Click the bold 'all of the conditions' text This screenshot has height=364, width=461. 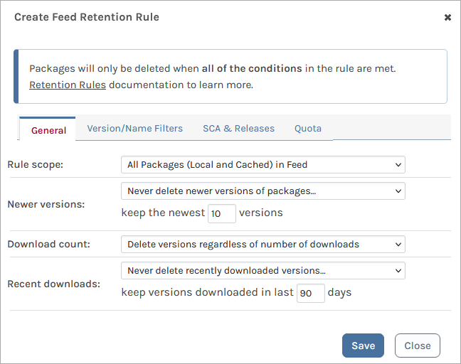coord(252,69)
